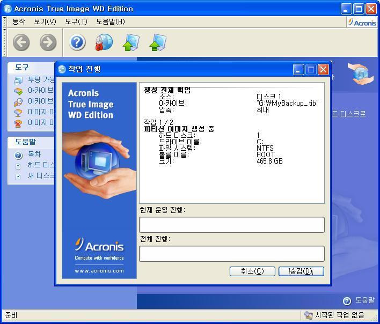Viewport: 380px width, 324px height.
Task: Close the 작업 진행 dialog
Action: point(323,70)
